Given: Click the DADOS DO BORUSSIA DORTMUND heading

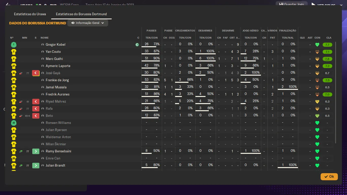Looking at the screenshot, I should tap(38, 23).
